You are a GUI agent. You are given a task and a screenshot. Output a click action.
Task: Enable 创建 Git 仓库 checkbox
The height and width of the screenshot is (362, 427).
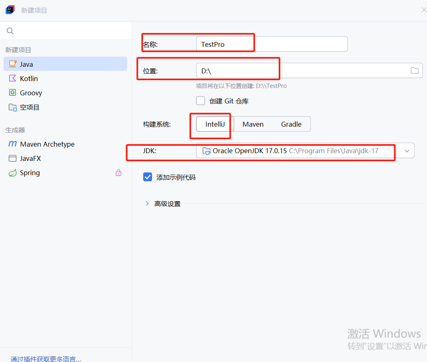point(201,101)
